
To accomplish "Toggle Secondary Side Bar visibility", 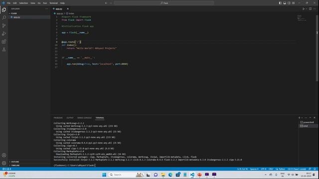I will 289,3.
